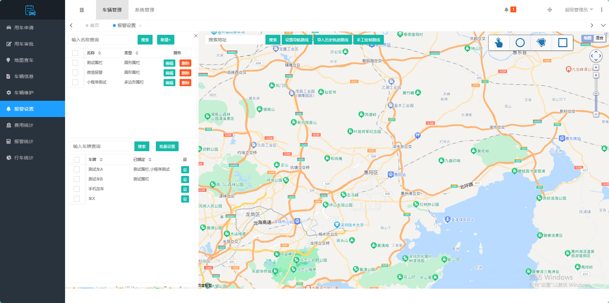Image resolution: width=609 pixels, height=303 pixels.
Task: Click 编辑 for 测试围栏
Action: pyautogui.click(x=169, y=63)
